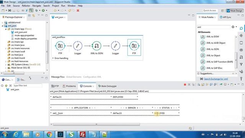
Task: Pick XML to DOM from the palette
Action: 212,37
